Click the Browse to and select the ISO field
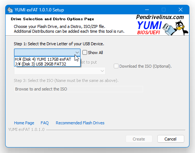Viewport: 195px width, 153px height. [79, 89]
